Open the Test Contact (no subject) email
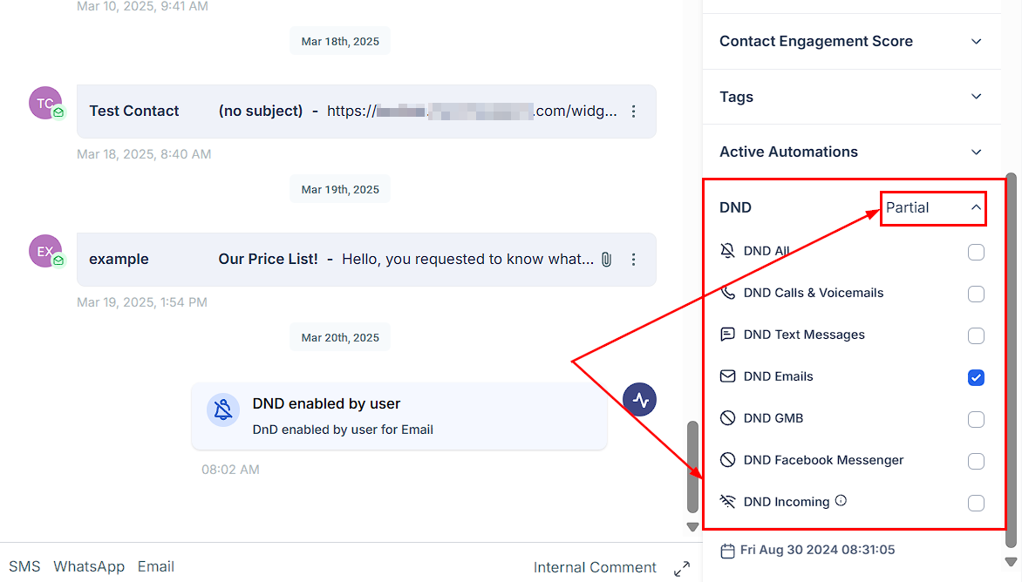This screenshot has width=1022, height=582. pyautogui.click(x=366, y=112)
